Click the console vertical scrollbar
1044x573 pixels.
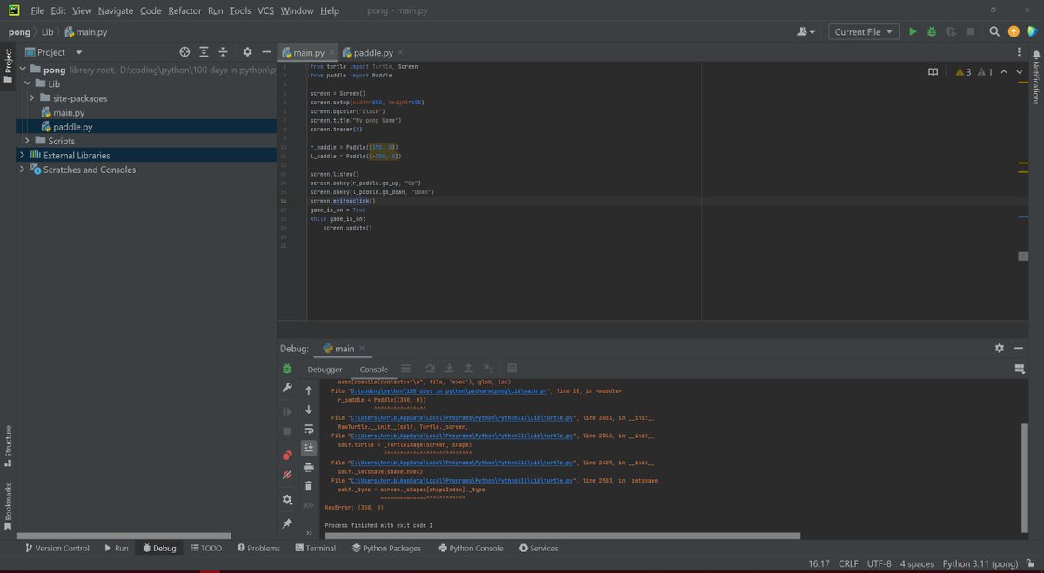1024,478
